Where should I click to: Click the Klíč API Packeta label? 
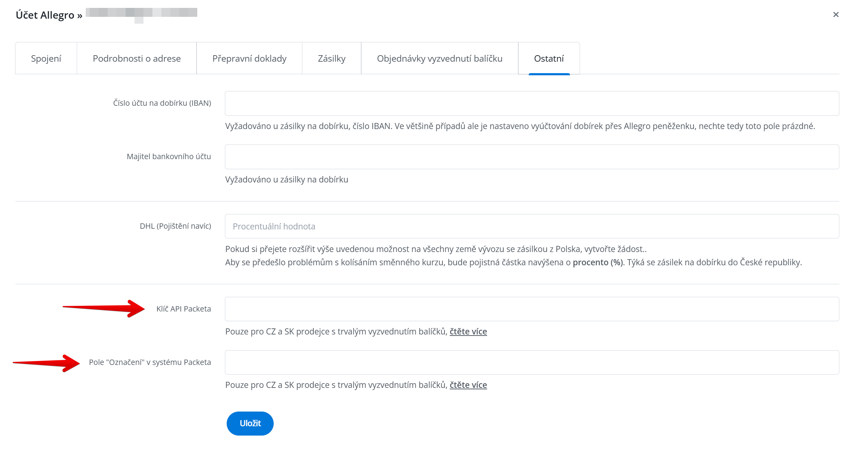(x=183, y=309)
